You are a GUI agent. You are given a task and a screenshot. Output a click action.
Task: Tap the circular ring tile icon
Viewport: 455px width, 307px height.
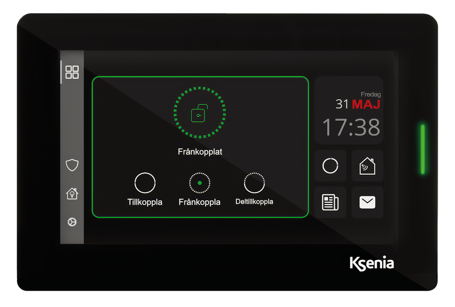(330, 166)
